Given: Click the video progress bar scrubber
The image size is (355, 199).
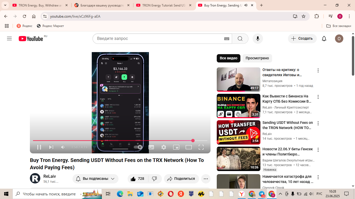Looking at the screenshot, I should [193, 140].
